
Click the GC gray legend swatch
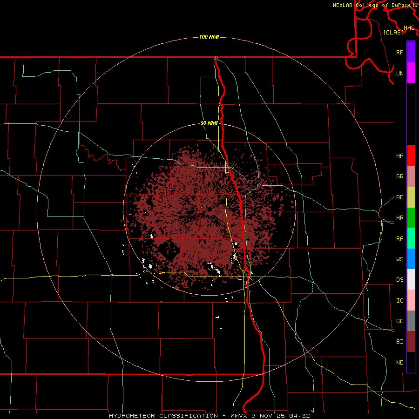point(411,321)
